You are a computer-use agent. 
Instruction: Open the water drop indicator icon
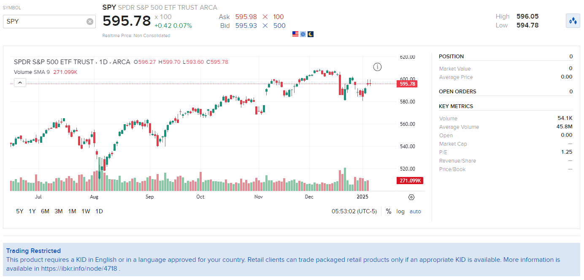coord(573,20)
